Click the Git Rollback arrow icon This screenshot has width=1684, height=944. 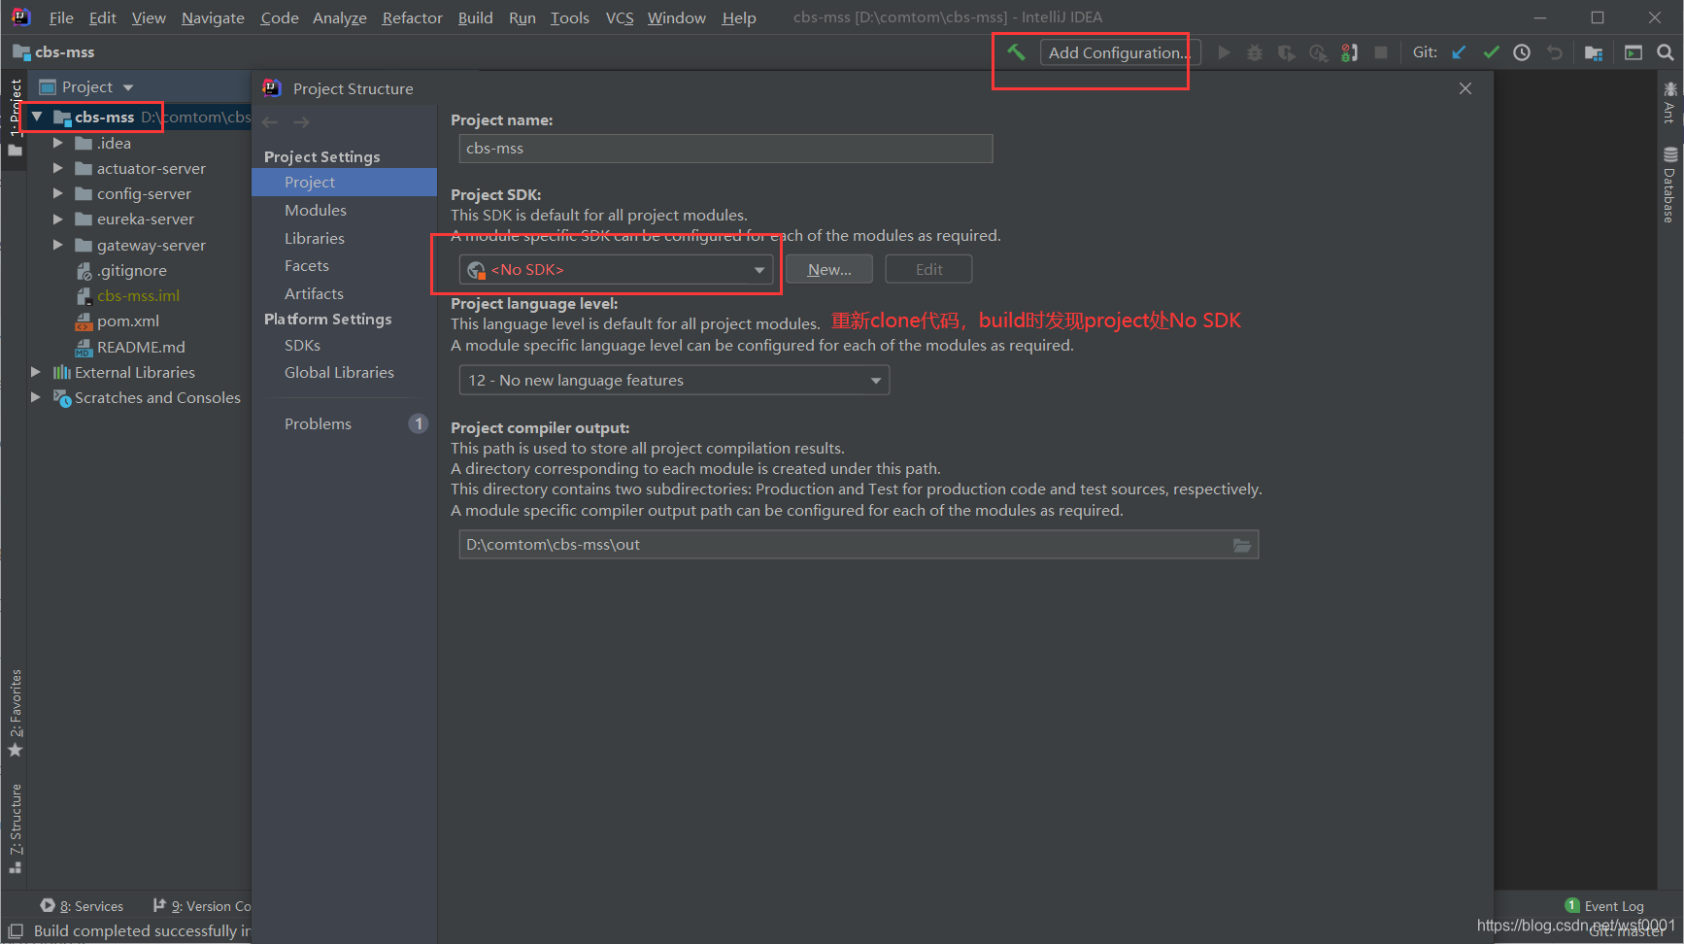[x=1555, y=52]
